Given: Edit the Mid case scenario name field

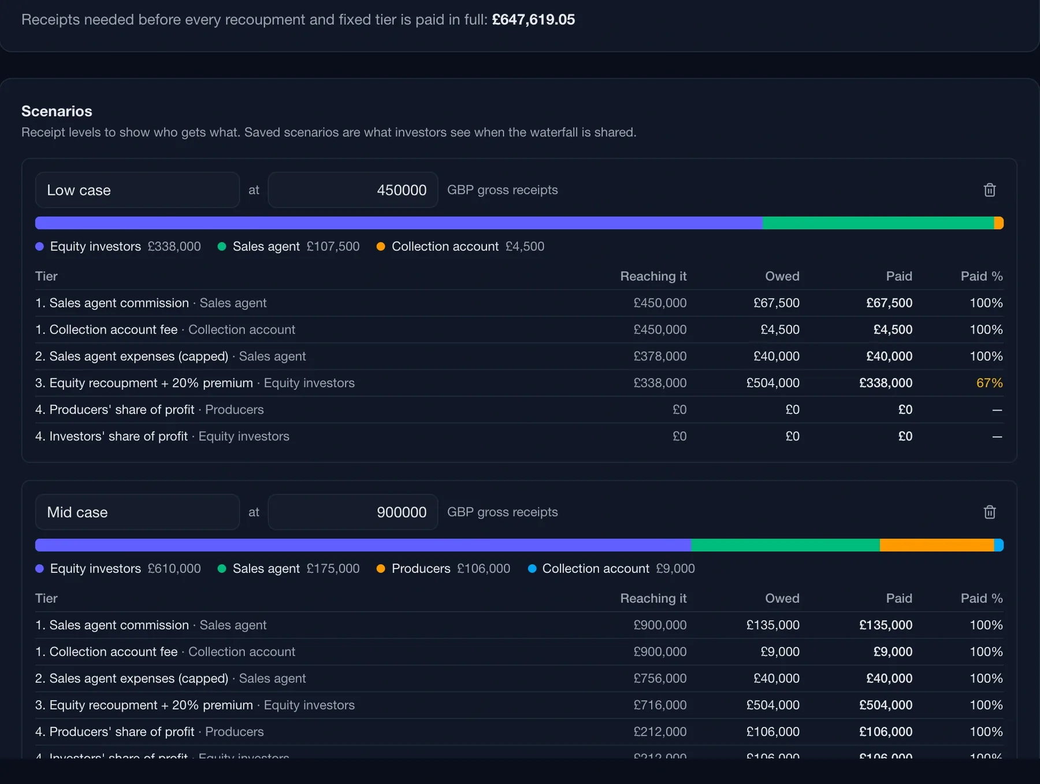Looking at the screenshot, I should coord(138,512).
